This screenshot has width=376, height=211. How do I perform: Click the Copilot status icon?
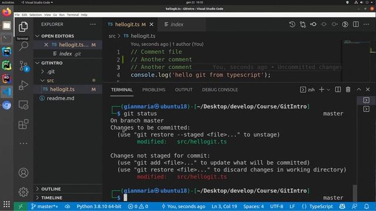342,206
